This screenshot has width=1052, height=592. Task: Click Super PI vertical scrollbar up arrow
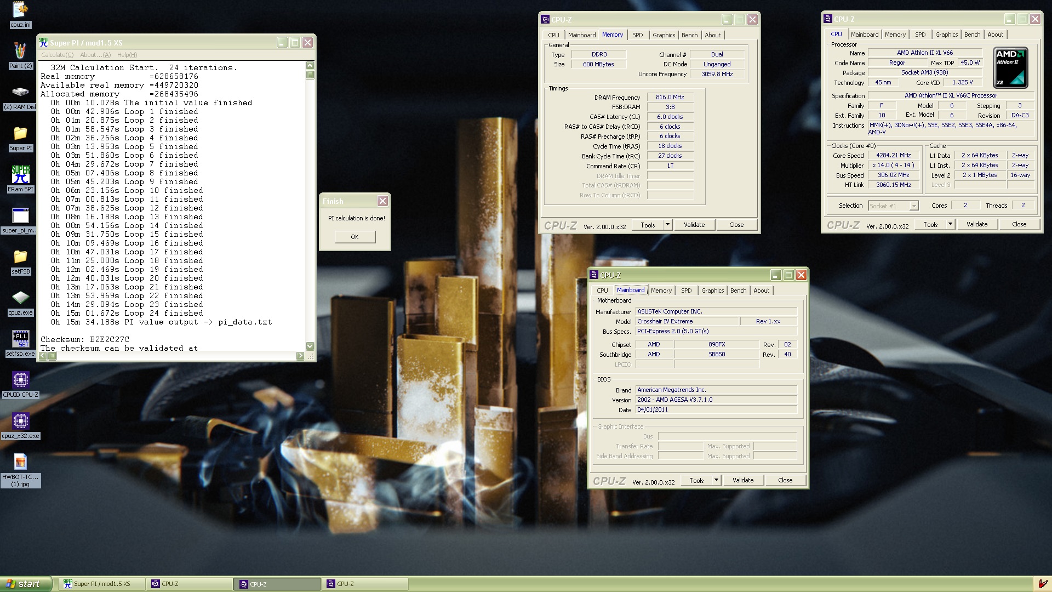[x=310, y=65]
